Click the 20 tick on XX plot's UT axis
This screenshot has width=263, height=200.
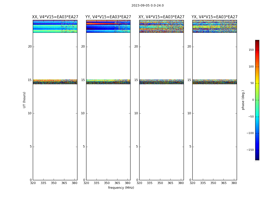click(30, 46)
